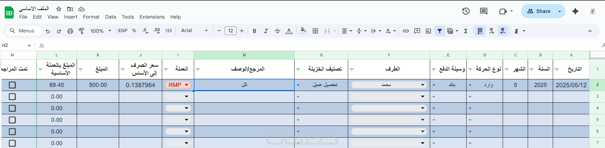Open version history clock icon
605x148 pixels.
click(466, 11)
